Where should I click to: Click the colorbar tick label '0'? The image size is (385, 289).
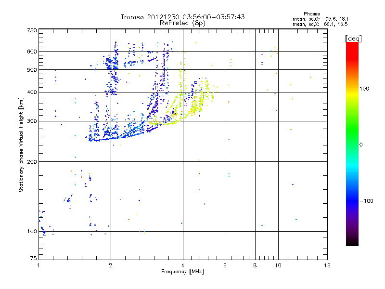(x=361, y=145)
